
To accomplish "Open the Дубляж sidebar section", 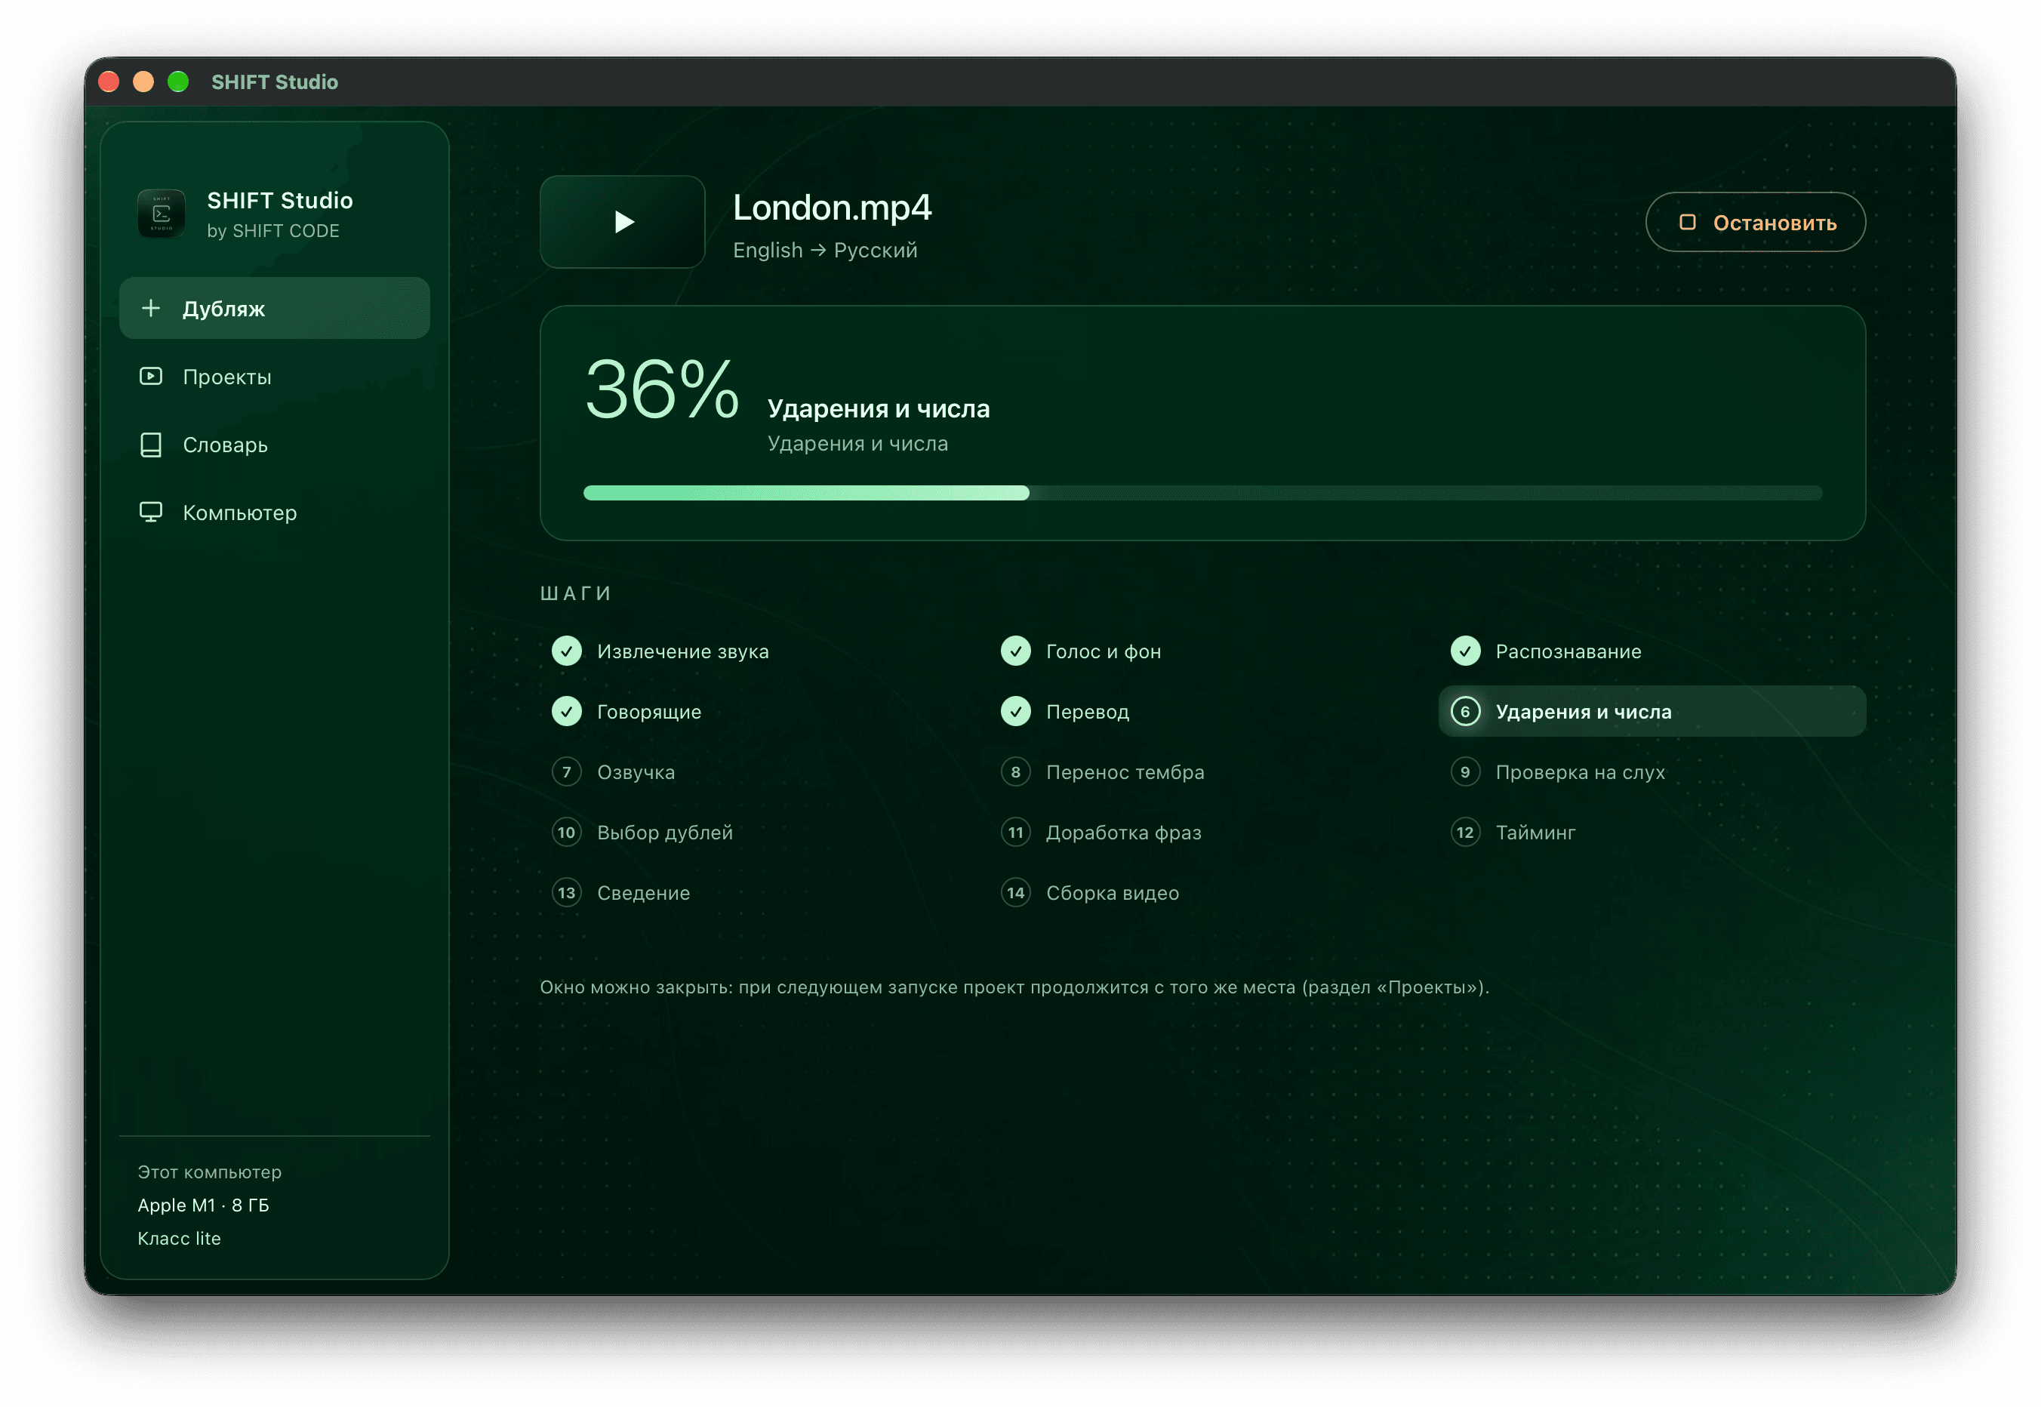I will click(274, 308).
